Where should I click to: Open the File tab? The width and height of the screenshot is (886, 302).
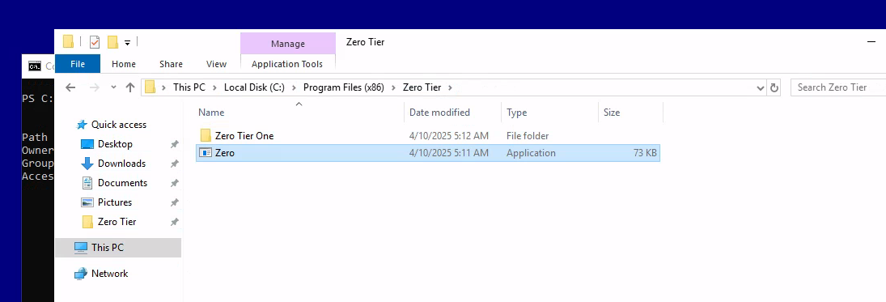pos(78,64)
